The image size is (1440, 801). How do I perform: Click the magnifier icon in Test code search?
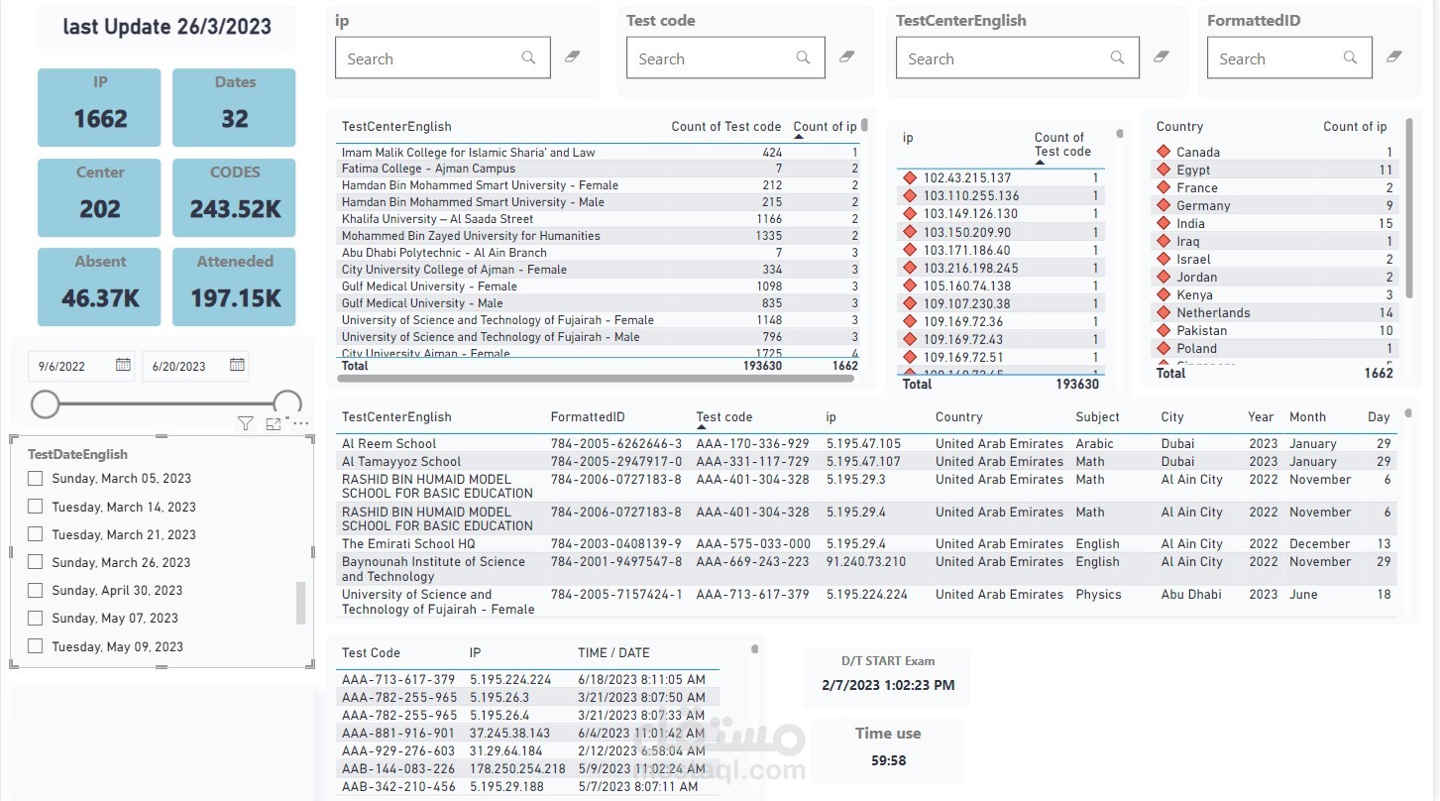pos(803,58)
